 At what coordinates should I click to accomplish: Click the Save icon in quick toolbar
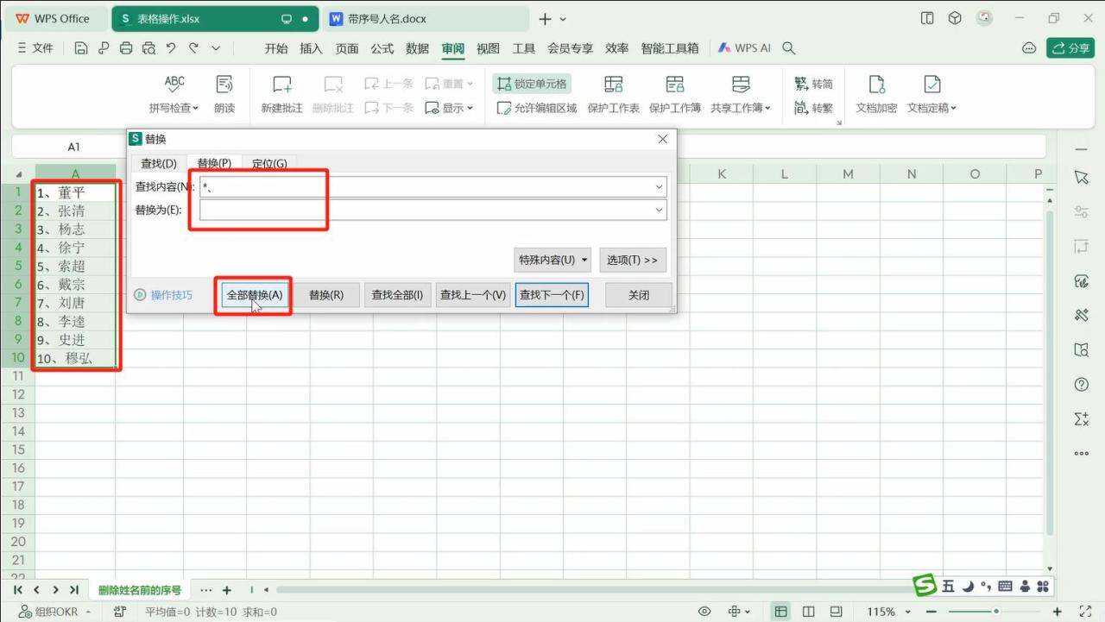81,48
